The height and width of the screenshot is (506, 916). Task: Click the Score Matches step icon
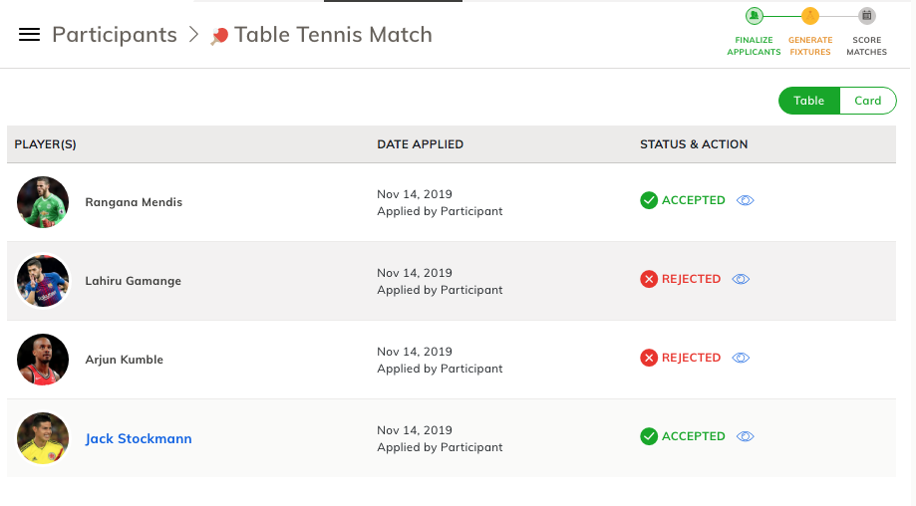pos(867,16)
